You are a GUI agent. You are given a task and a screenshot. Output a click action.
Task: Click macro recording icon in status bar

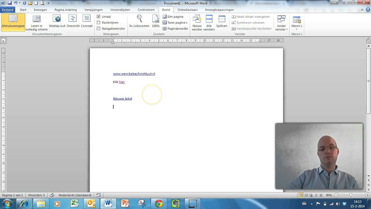(98, 195)
